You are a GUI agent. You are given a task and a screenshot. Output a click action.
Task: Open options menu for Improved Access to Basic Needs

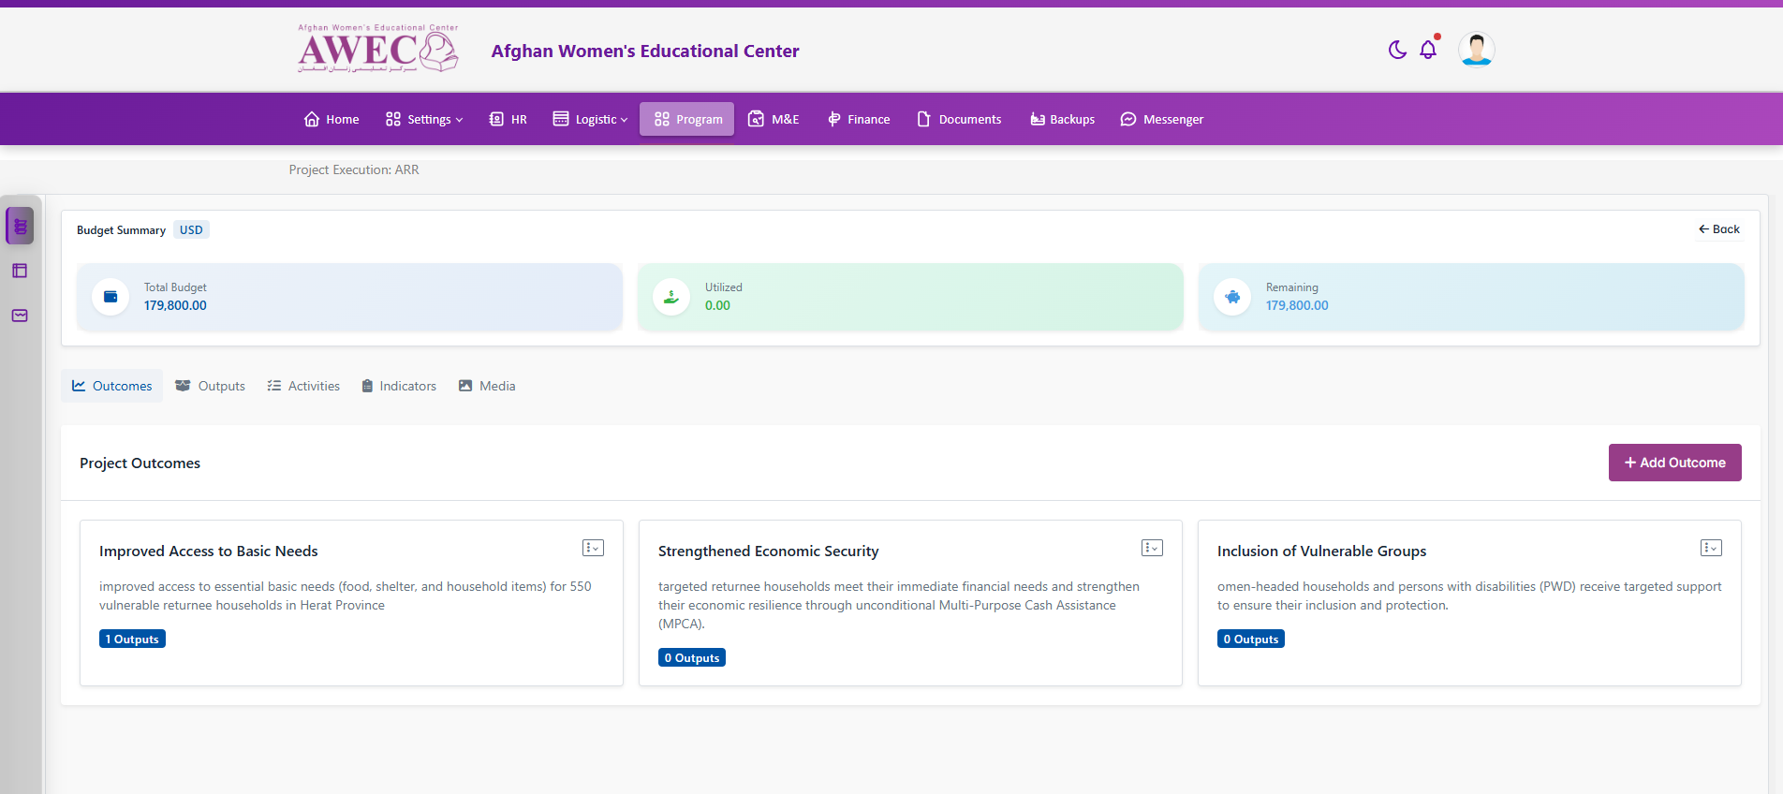click(593, 548)
